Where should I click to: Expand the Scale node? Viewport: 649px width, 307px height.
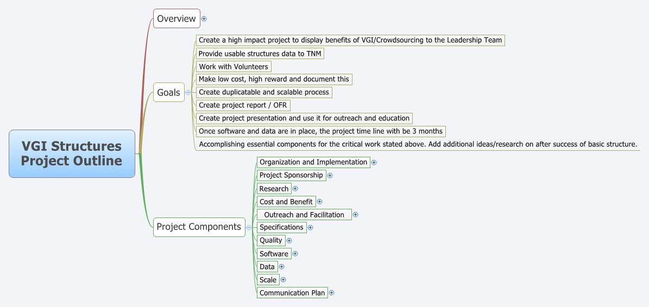283,280
